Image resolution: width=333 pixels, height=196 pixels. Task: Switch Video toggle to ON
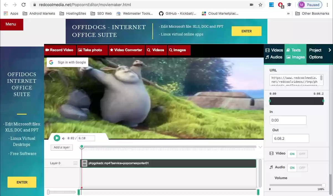coord(292,154)
